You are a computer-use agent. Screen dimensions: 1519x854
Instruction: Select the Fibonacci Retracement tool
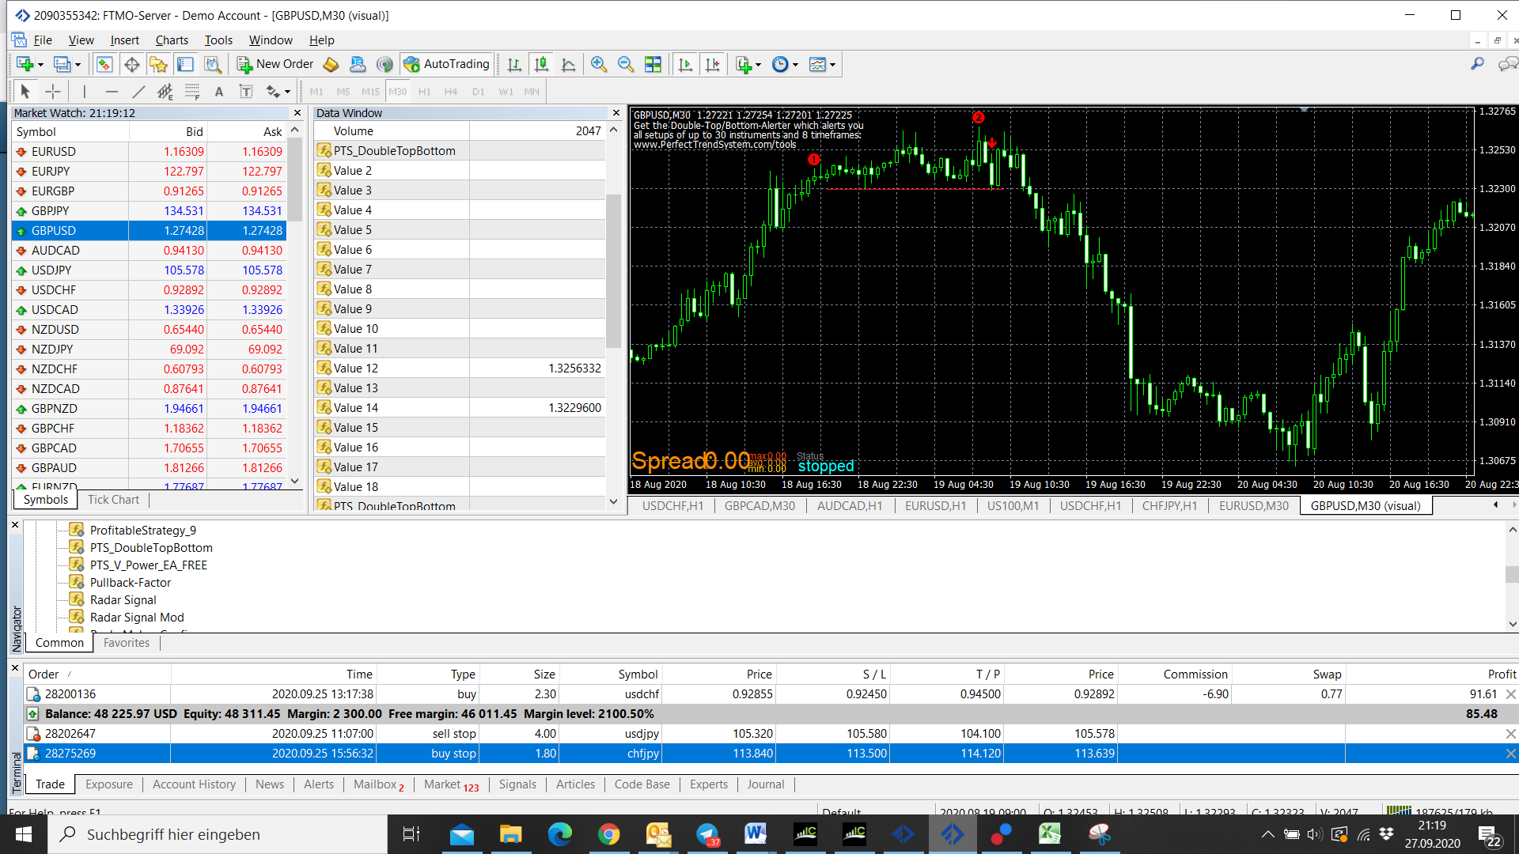(192, 92)
